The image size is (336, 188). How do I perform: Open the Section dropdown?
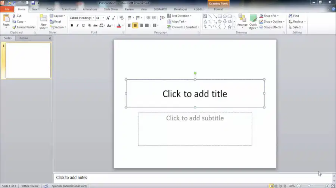coord(58,27)
